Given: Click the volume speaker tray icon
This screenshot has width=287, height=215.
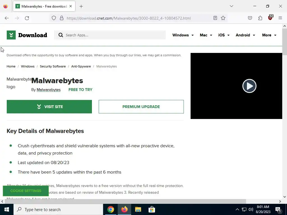Looking at the screenshot, I should click(251, 209).
